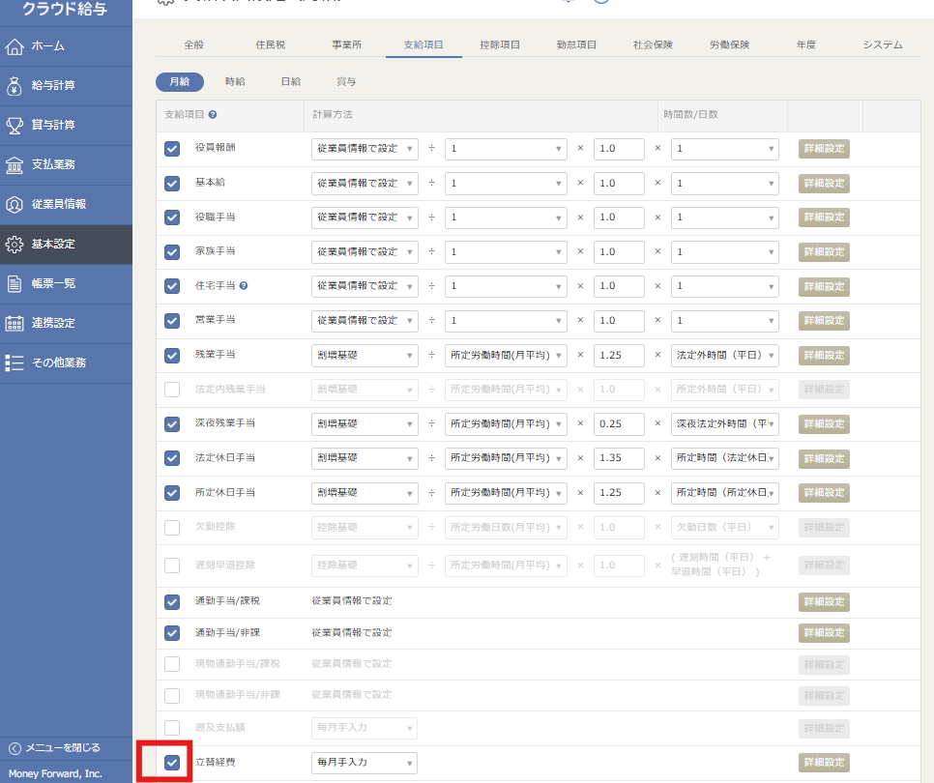Click the Home house icon in sidebar
This screenshot has width=934, height=783.
tap(15, 46)
